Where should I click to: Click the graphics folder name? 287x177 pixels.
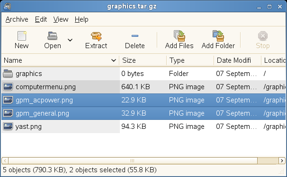click(x=29, y=74)
